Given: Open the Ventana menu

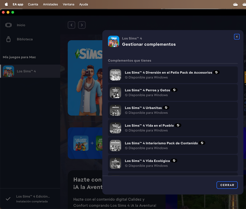Looking at the screenshot, I should point(68,4).
